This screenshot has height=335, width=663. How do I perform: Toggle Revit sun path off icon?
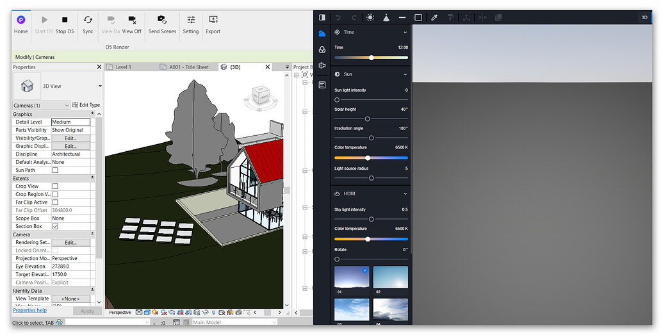(155, 313)
